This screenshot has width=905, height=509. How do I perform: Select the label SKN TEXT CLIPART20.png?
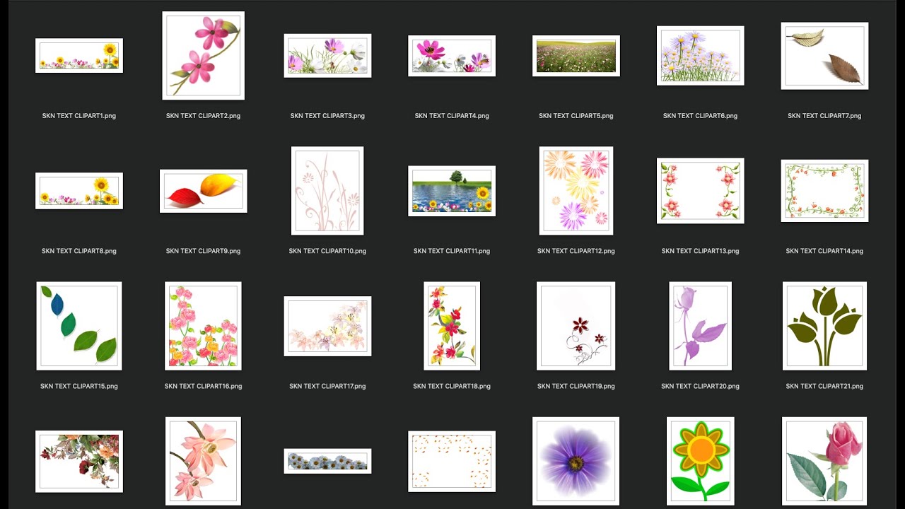pyautogui.click(x=701, y=386)
